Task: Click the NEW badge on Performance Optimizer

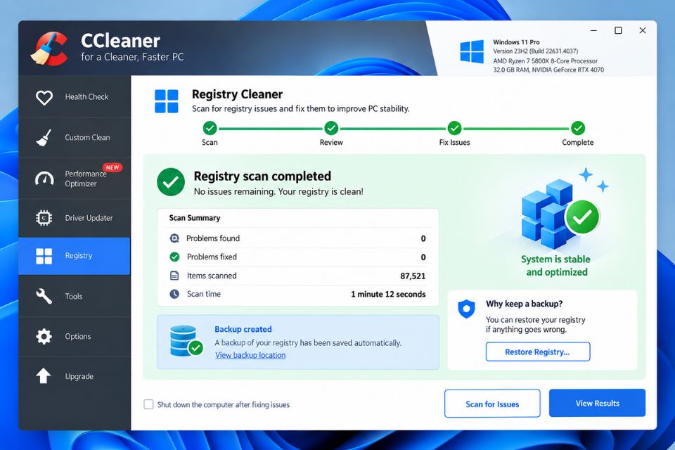Action: click(112, 167)
